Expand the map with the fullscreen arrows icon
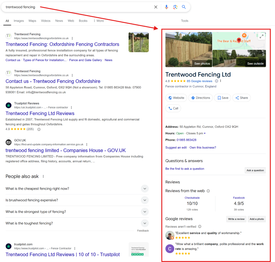Image resolution: width=275 pixels, height=262 pixels. [262, 36]
